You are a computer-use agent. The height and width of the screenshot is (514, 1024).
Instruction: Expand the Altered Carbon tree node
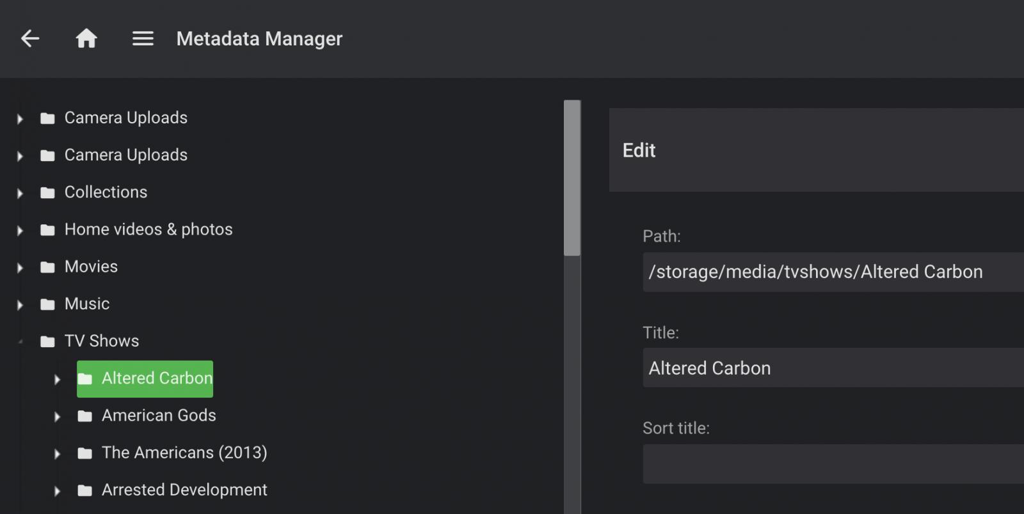click(x=57, y=379)
